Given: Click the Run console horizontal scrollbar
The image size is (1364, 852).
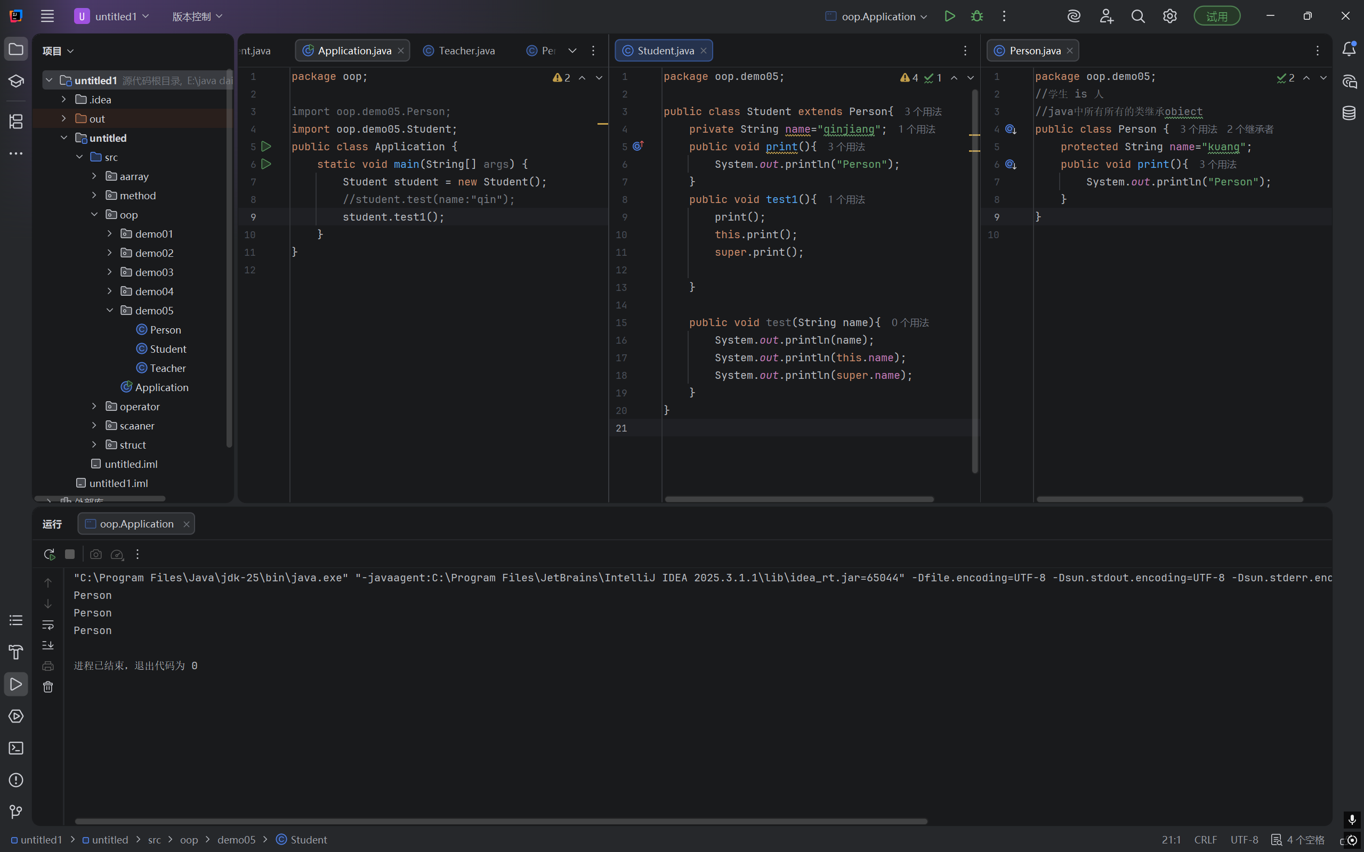Looking at the screenshot, I should point(501,822).
